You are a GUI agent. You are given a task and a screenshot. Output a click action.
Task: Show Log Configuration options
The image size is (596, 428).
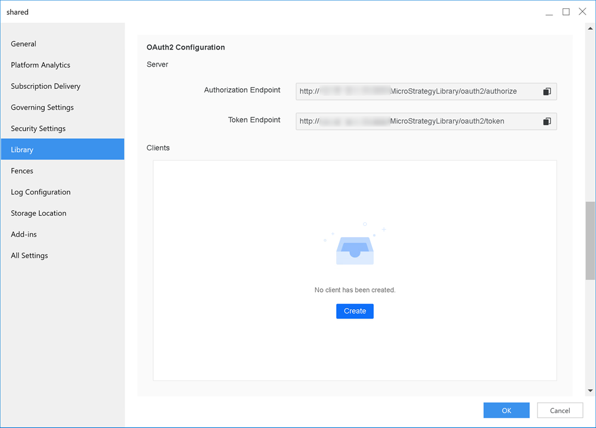41,192
